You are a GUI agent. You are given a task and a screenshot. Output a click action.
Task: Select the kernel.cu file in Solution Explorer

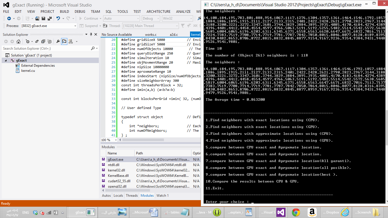tap(26, 71)
